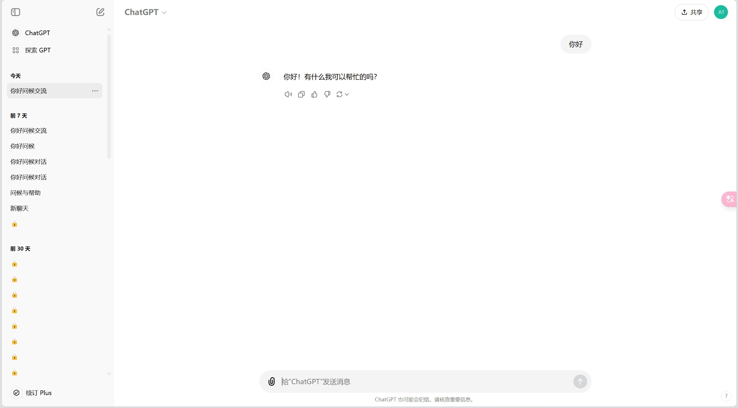
Task: Click 续订 Plus at sidebar bottom
Action: pos(55,393)
